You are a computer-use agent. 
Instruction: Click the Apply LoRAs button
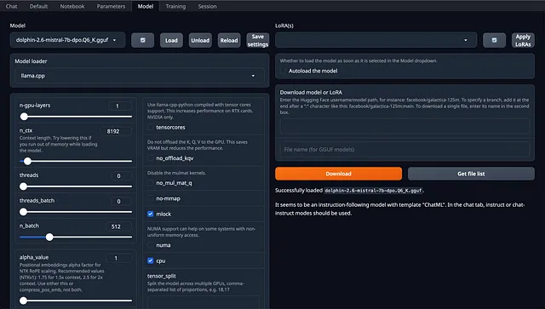(523, 40)
